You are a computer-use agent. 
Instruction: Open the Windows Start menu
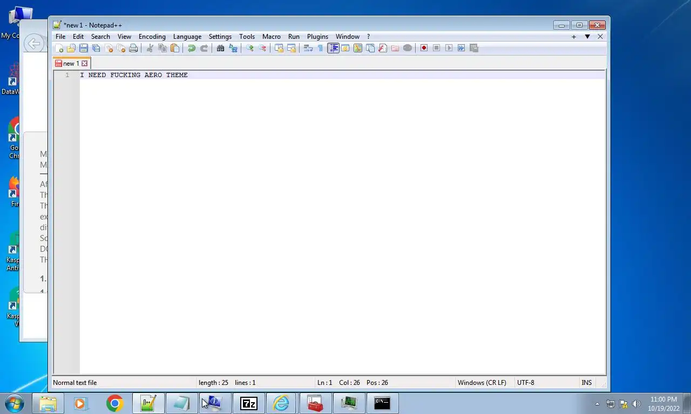(14, 403)
